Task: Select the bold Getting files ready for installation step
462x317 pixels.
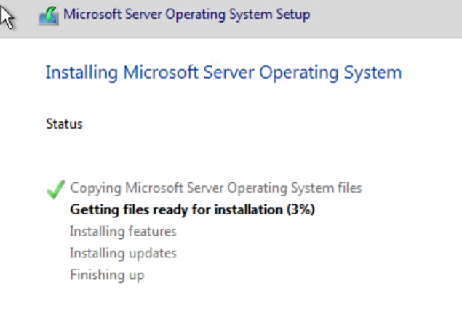Action: click(x=192, y=210)
